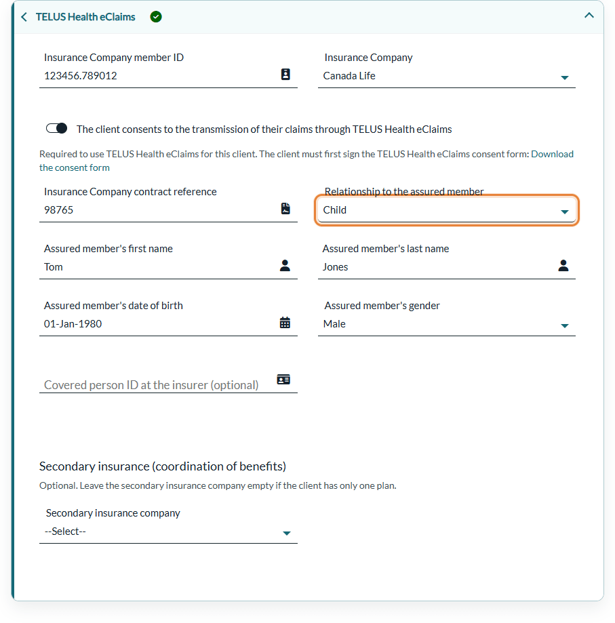Open the Insurance Company dropdown

(447, 76)
